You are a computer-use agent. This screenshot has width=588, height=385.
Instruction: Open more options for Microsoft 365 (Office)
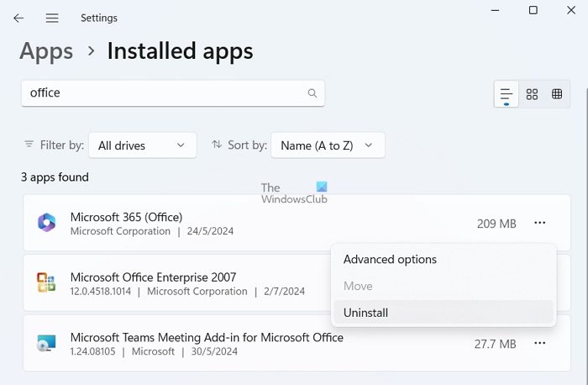click(540, 223)
